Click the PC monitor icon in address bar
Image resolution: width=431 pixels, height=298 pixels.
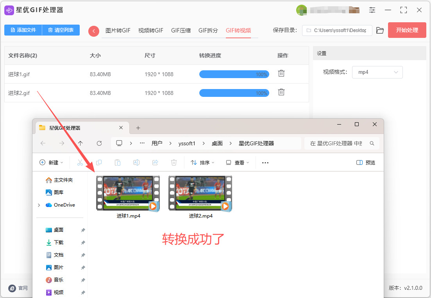click(x=119, y=143)
